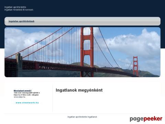Click the 'Ingatlanok megyénként' heading
Viewport: 165px width, 124px height.
tap(79, 90)
